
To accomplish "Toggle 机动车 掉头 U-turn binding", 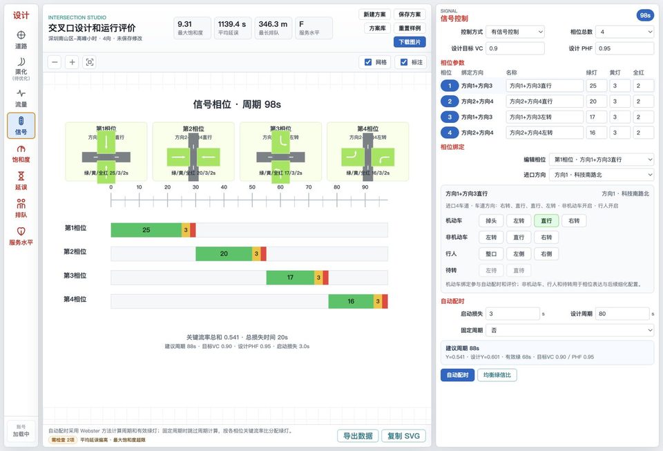I will coord(491,220).
